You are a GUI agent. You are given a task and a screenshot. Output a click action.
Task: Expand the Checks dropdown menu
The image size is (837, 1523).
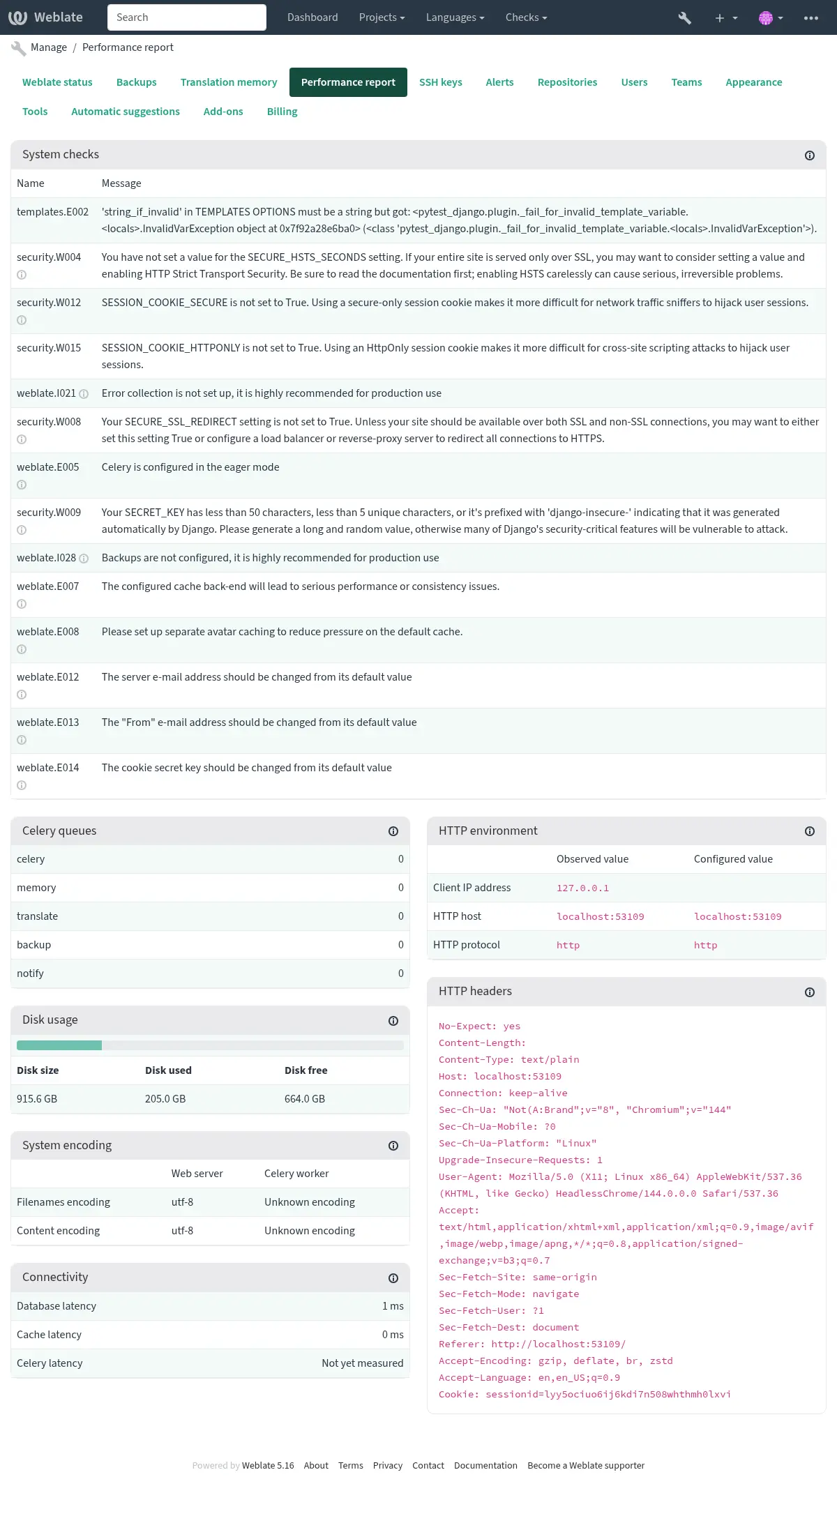[526, 17]
